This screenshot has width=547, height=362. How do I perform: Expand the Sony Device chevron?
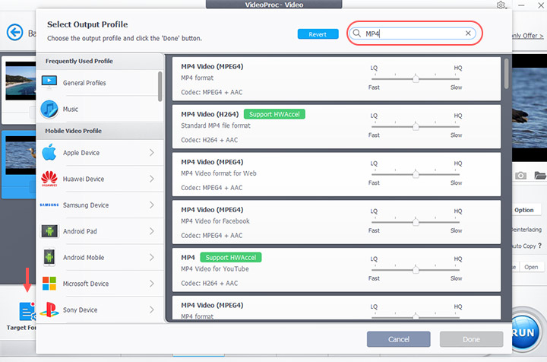point(152,310)
